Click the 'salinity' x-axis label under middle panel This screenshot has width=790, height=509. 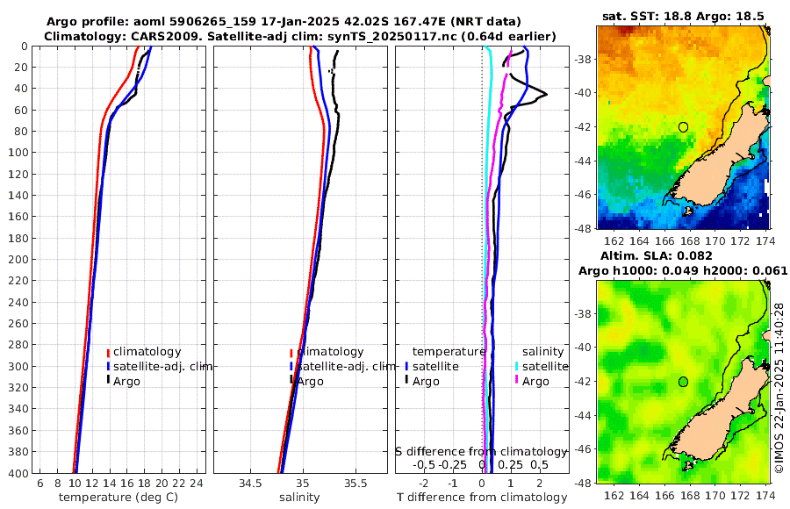(299, 498)
